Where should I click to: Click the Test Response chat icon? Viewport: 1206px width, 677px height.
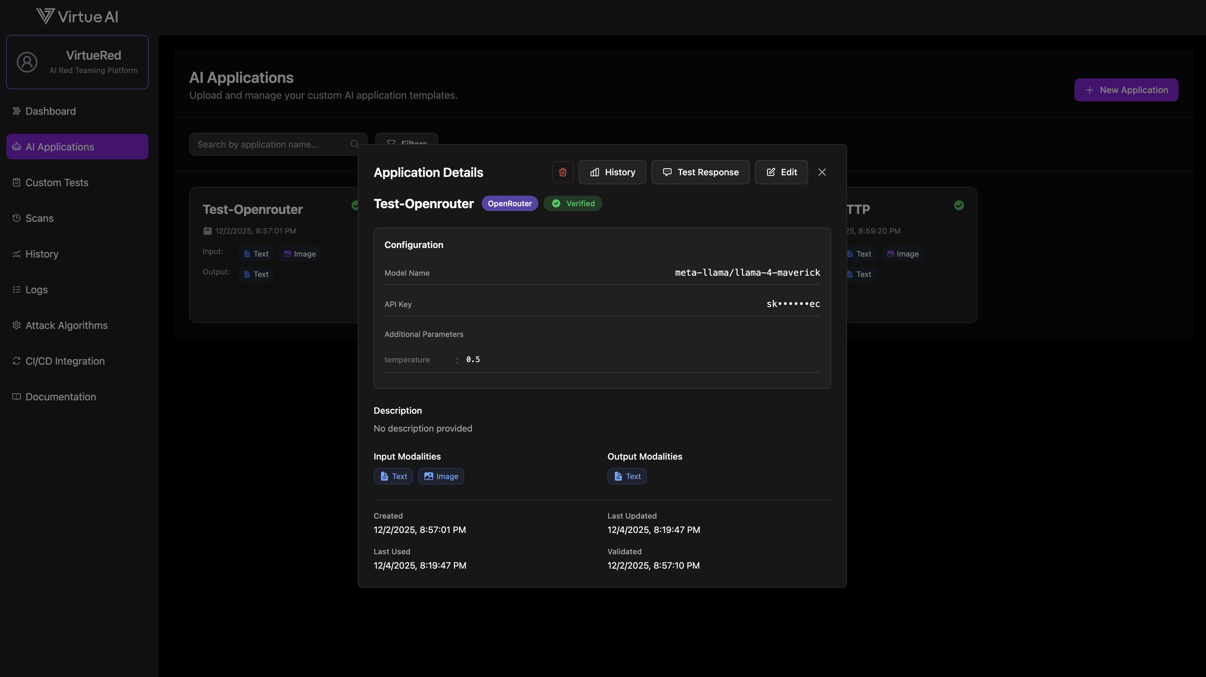tap(667, 172)
